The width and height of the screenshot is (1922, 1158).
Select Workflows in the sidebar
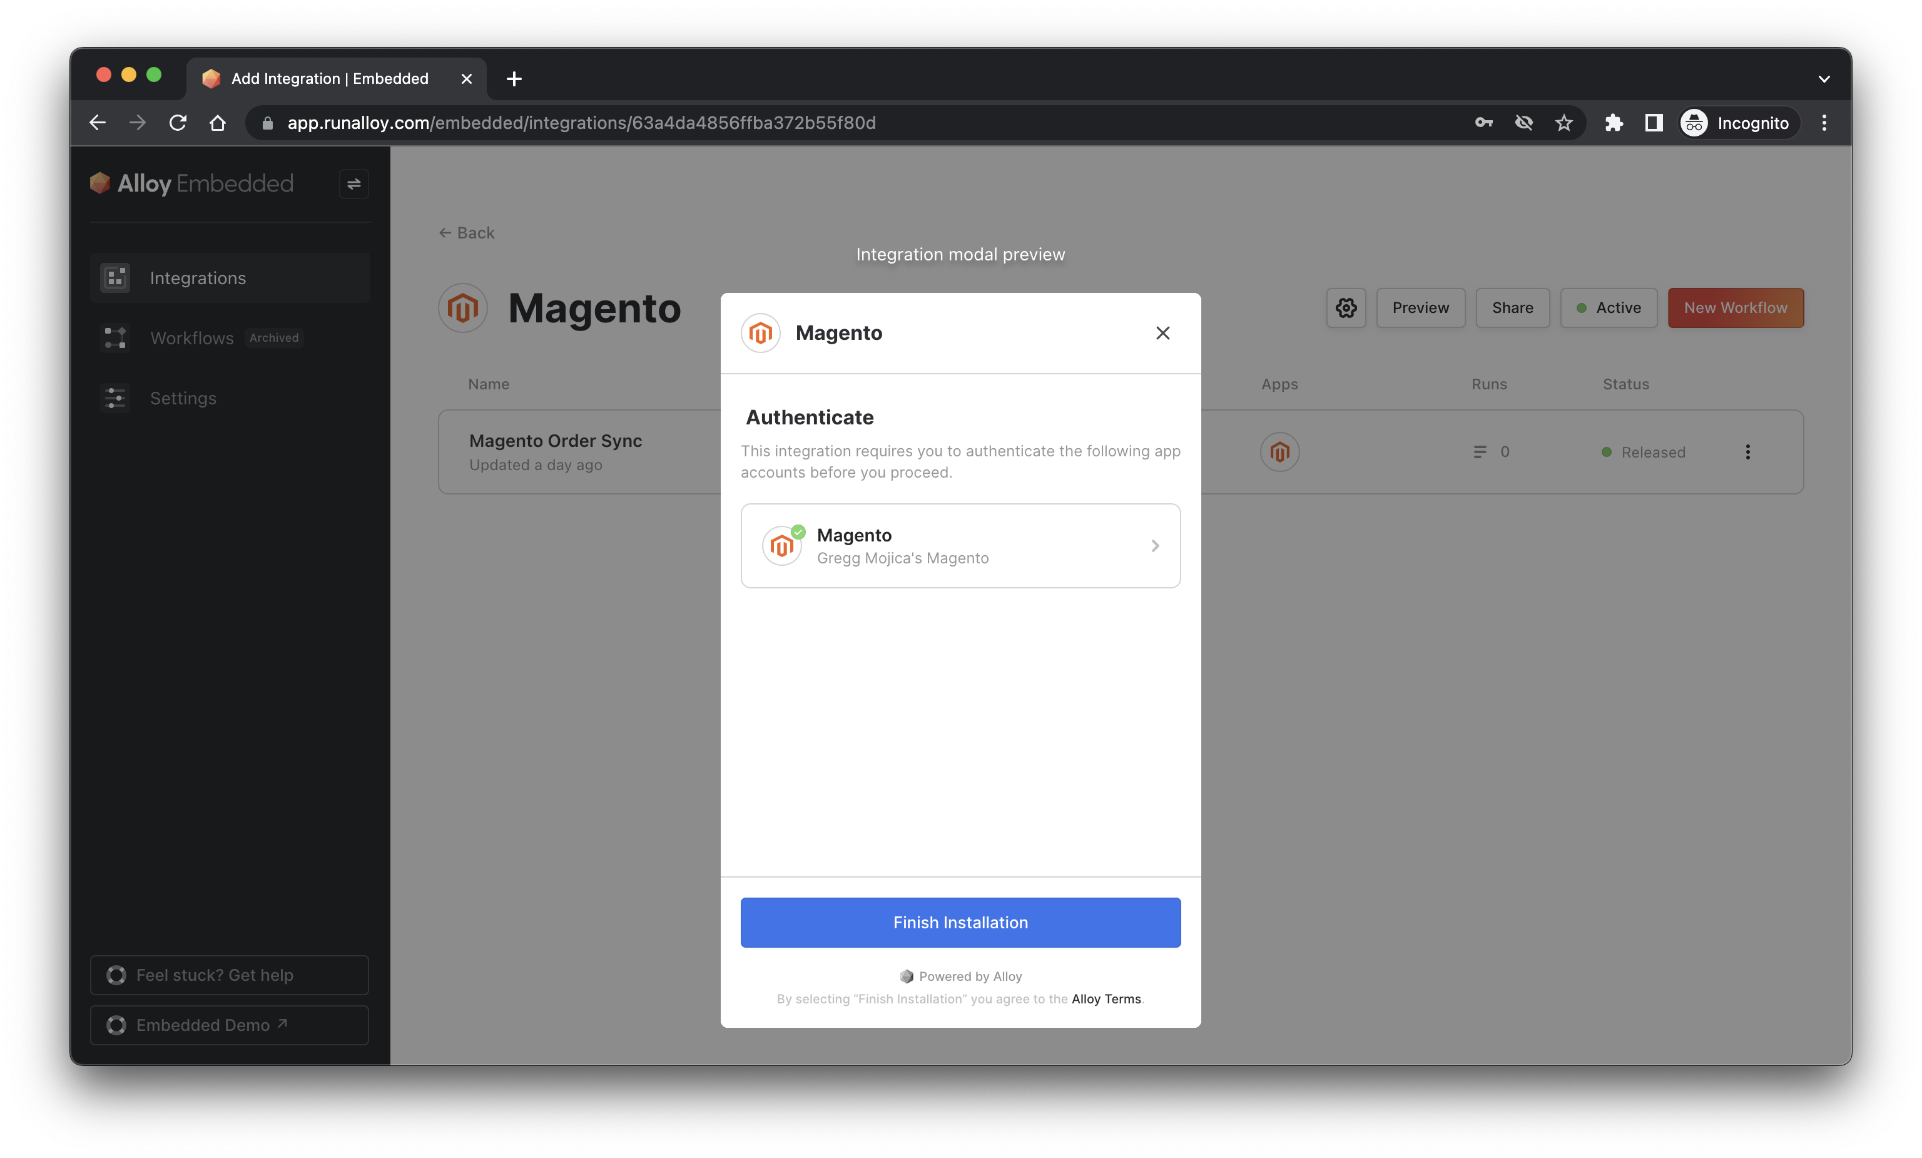pyautogui.click(x=192, y=338)
